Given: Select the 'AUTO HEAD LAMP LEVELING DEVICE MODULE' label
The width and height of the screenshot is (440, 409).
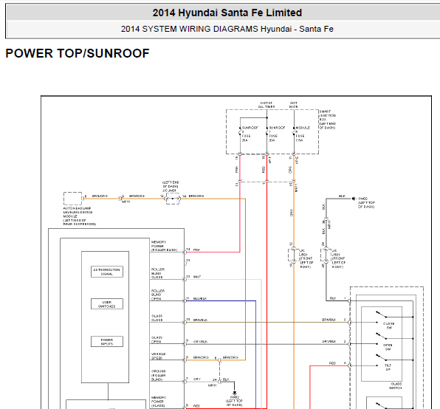Looking at the screenshot, I should [80, 216].
